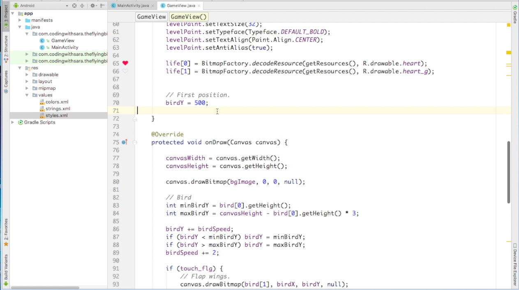Image resolution: width=519 pixels, height=290 pixels.
Task: Close the MainActivity.java tab
Action: point(152,6)
